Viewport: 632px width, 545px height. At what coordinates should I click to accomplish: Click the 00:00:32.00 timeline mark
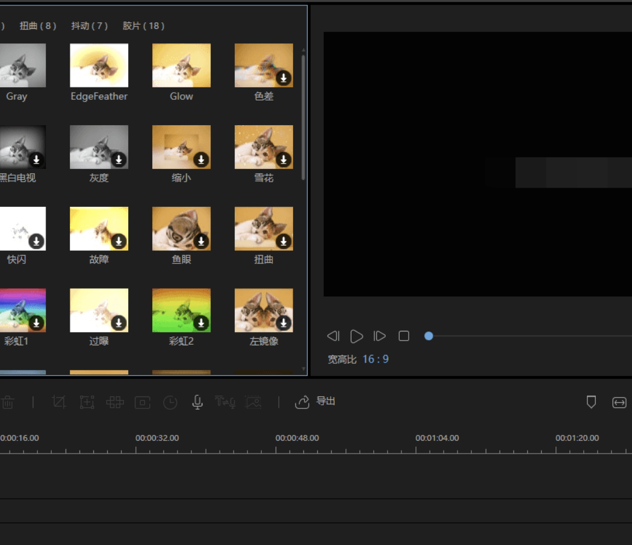point(157,438)
